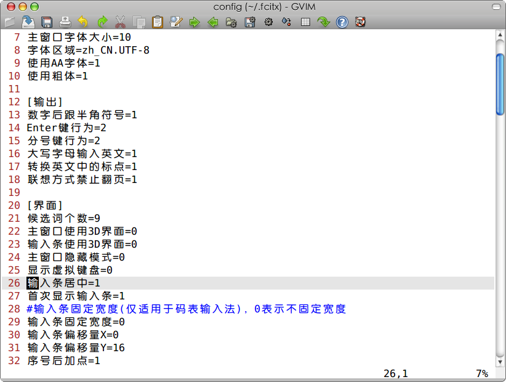Click the blue comment on line 28
This screenshot has height=382, width=506.
(x=186, y=309)
